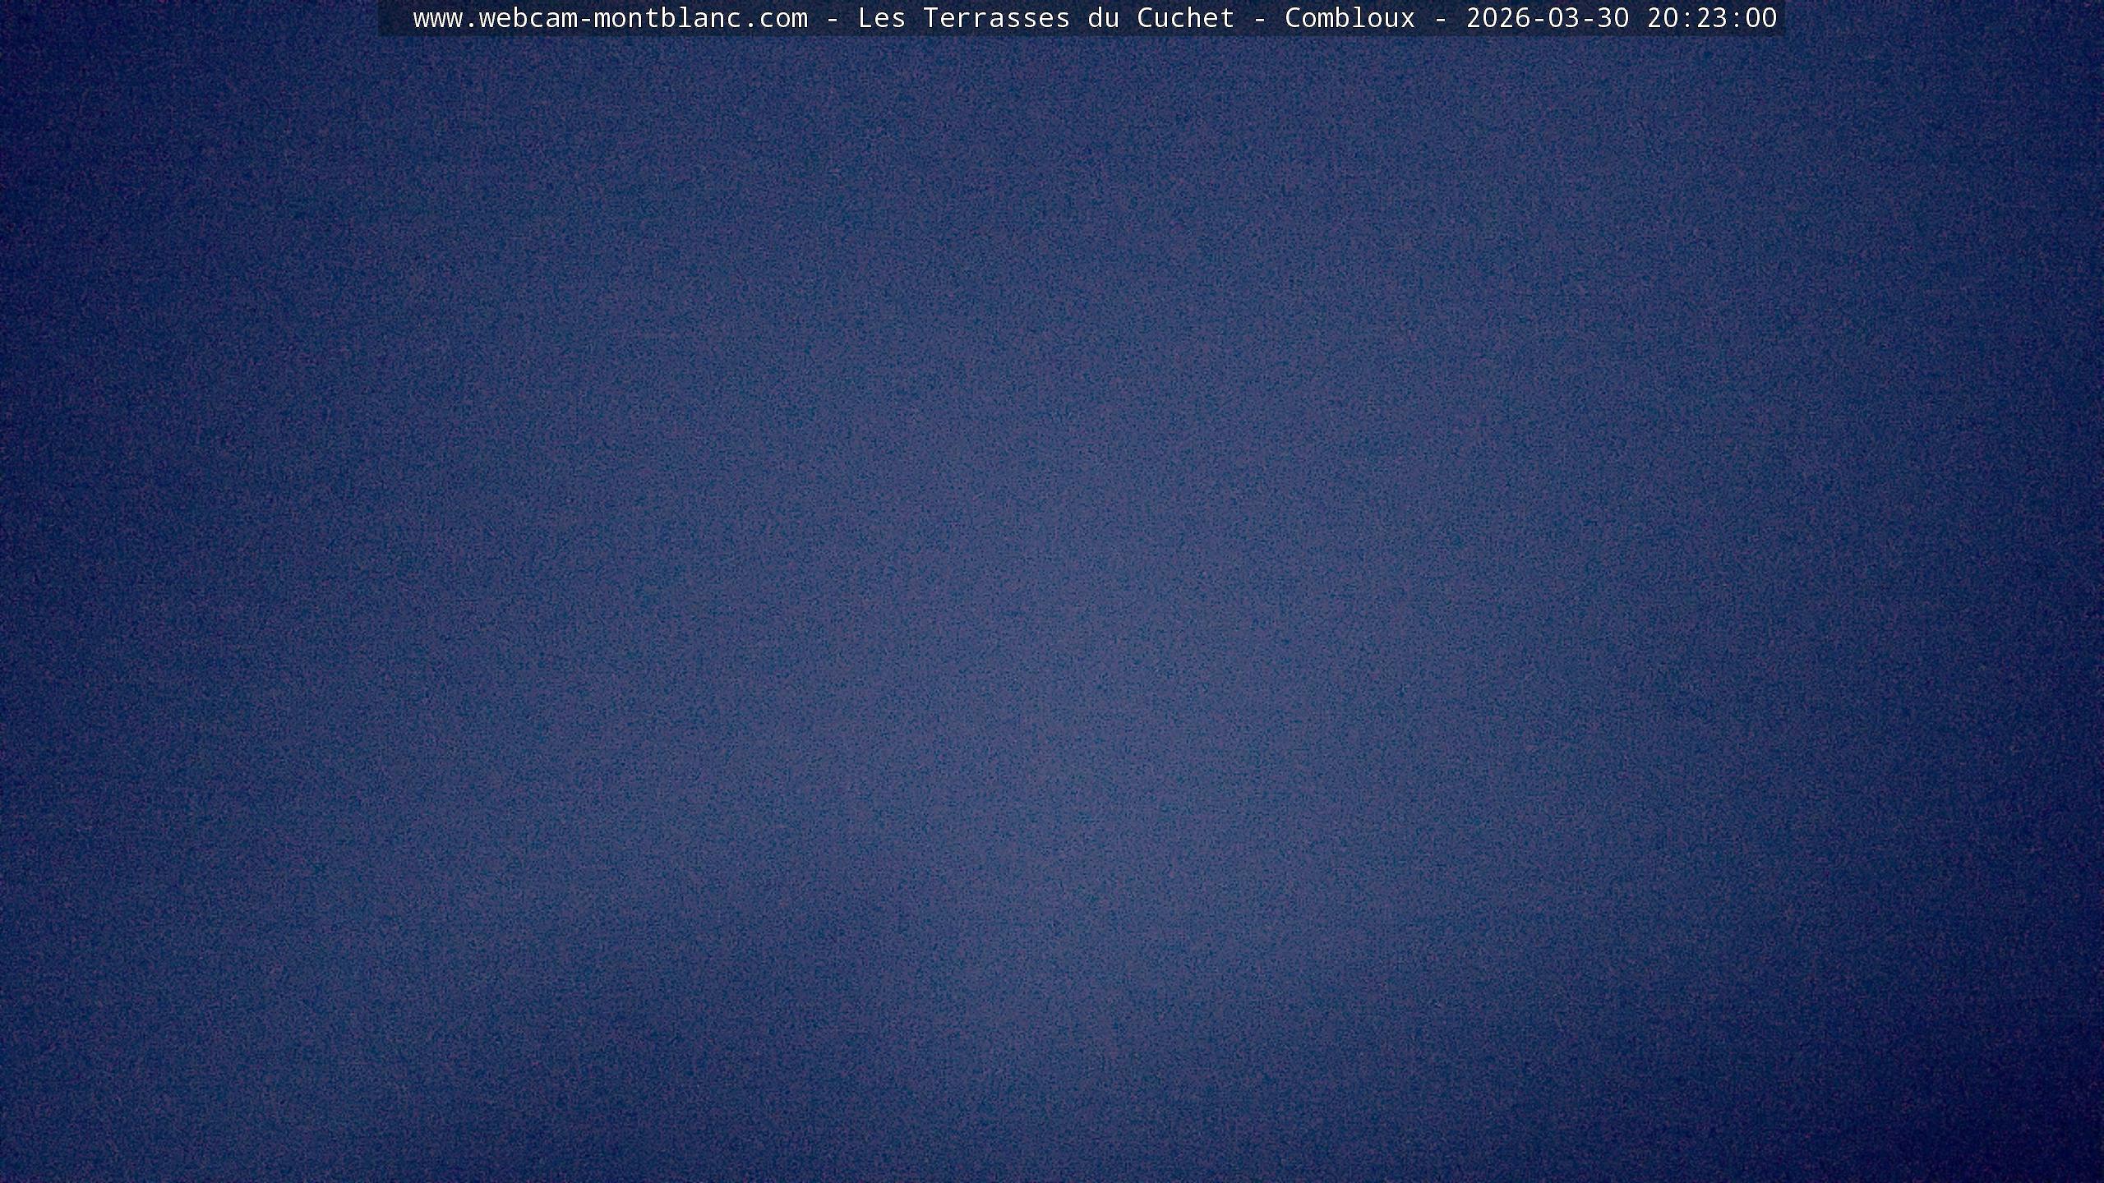Click the seconds '00' in the timestamp
The width and height of the screenshot is (2104, 1183).
pos(1760,18)
